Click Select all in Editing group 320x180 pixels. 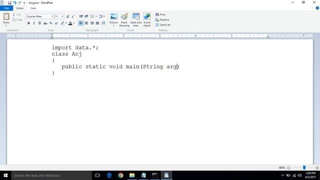point(163,25)
